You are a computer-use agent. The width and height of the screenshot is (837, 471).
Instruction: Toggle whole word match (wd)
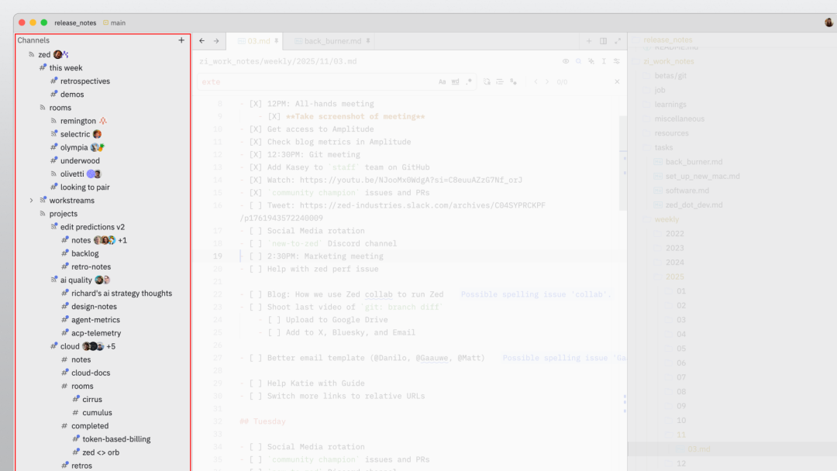click(456, 81)
